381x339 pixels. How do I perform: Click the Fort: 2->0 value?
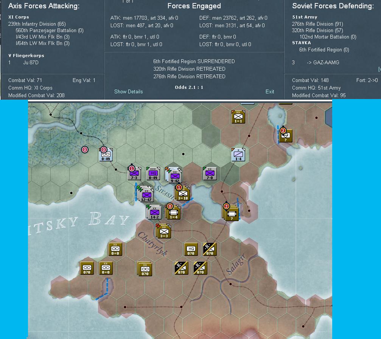point(367,80)
